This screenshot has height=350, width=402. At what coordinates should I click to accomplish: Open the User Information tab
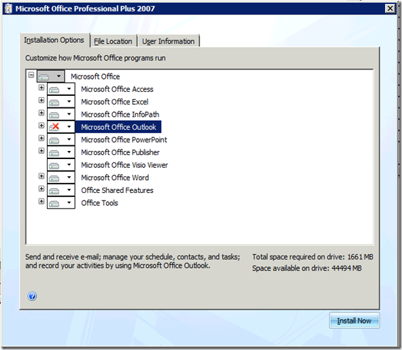point(168,41)
